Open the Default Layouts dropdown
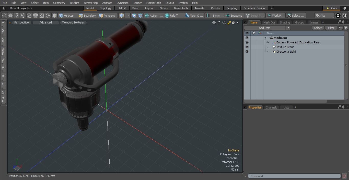 point(21,8)
